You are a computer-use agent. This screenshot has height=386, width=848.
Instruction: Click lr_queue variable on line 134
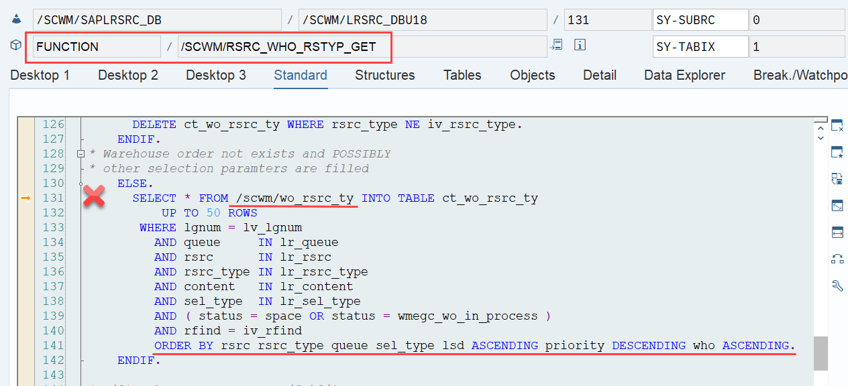[x=309, y=243]
